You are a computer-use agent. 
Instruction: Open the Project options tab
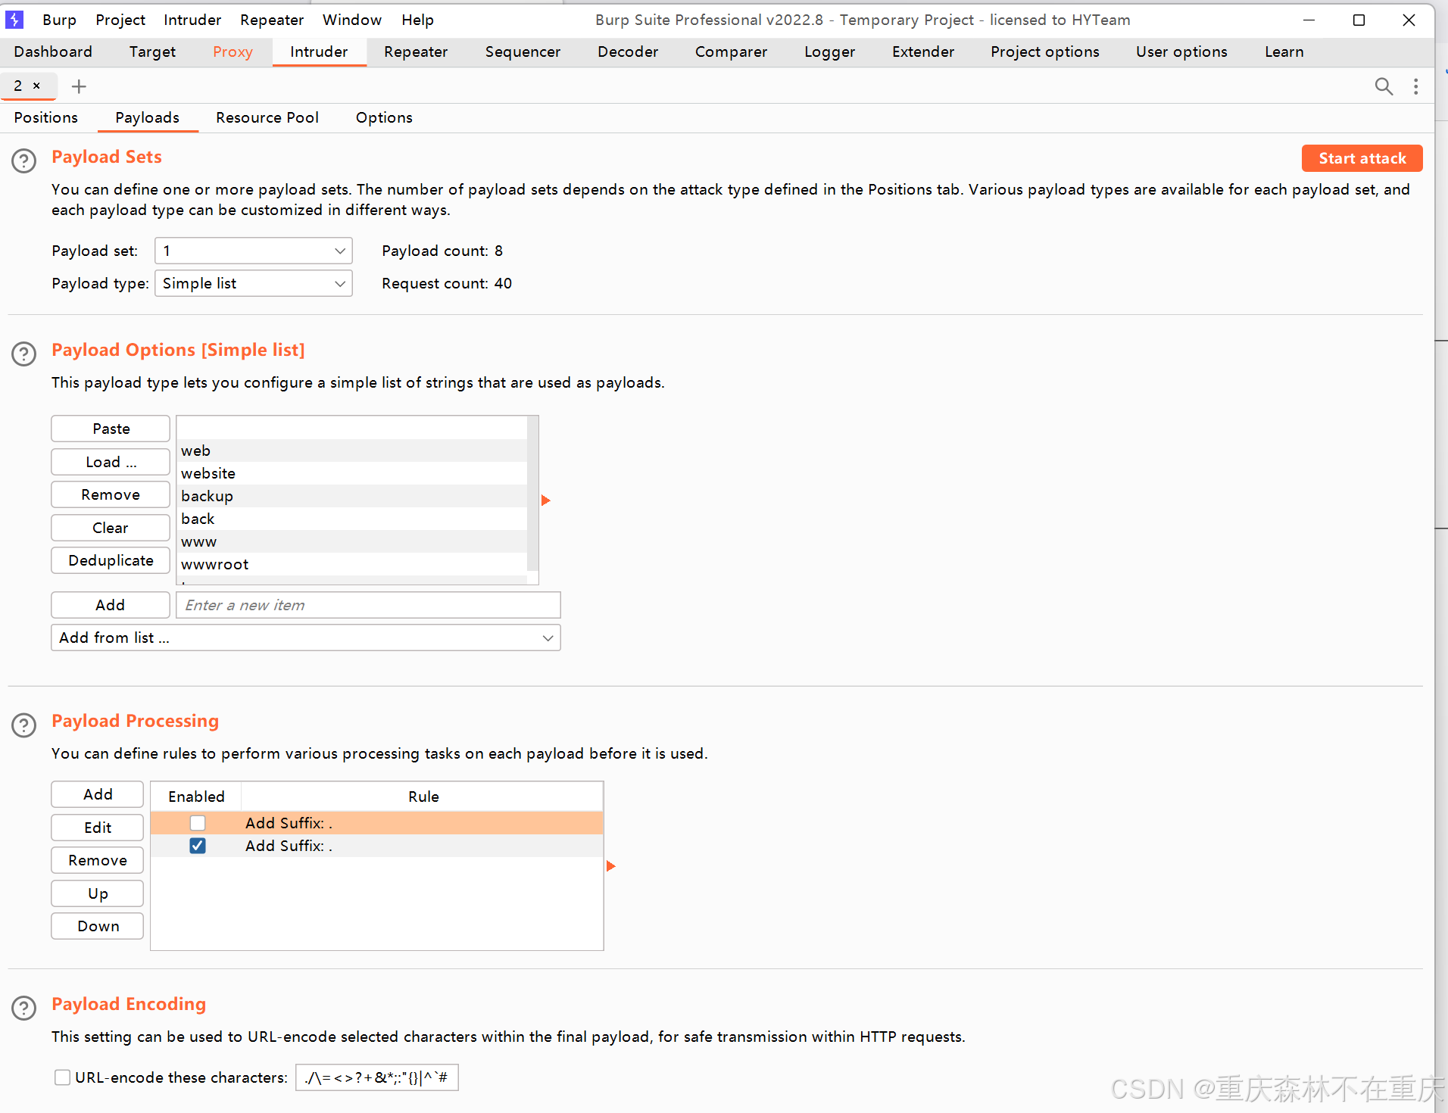[1045, 51]
